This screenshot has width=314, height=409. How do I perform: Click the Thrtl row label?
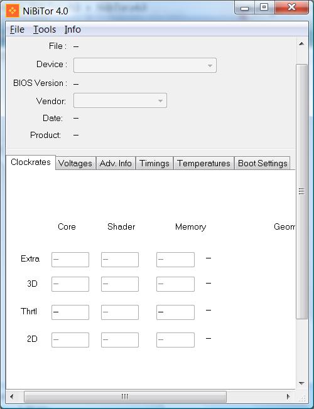coord(29,311)
